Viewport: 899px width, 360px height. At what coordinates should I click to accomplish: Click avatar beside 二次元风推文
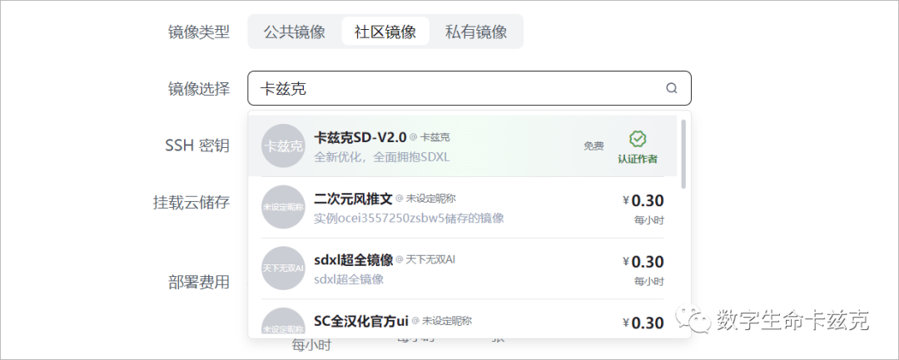[283, 207]
